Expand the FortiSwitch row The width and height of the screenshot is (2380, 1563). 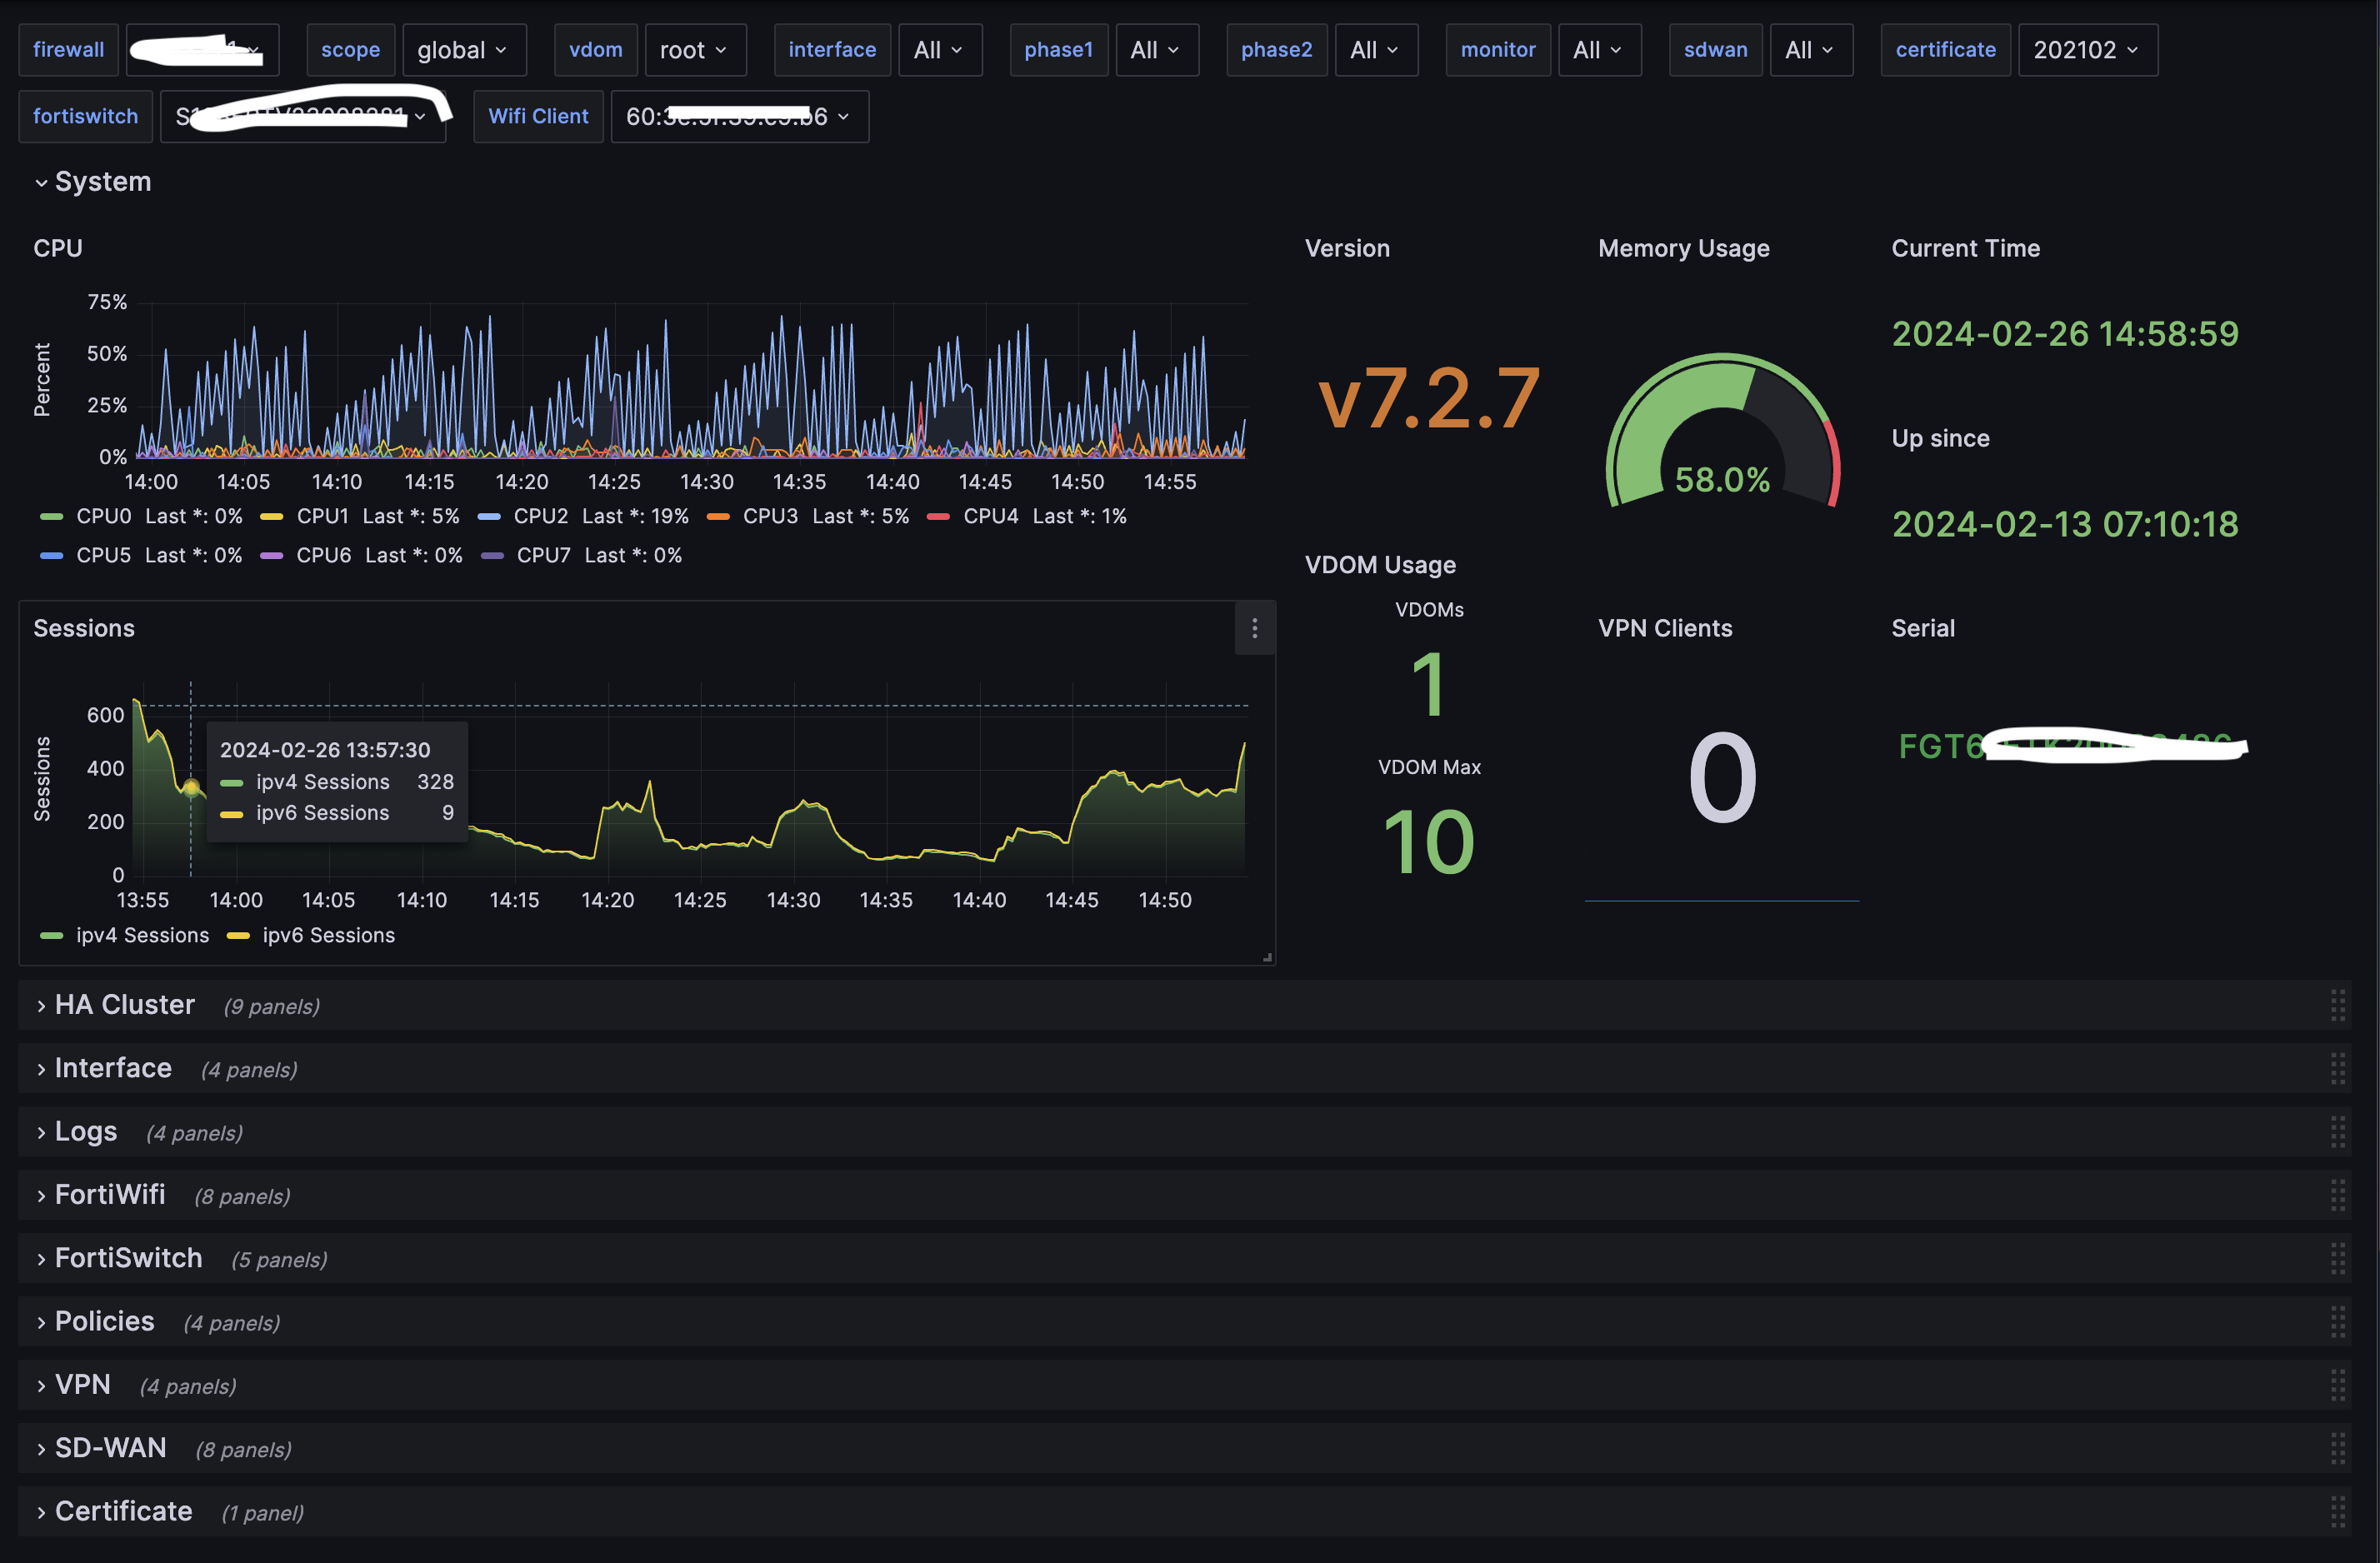(x=128, y=1258)
